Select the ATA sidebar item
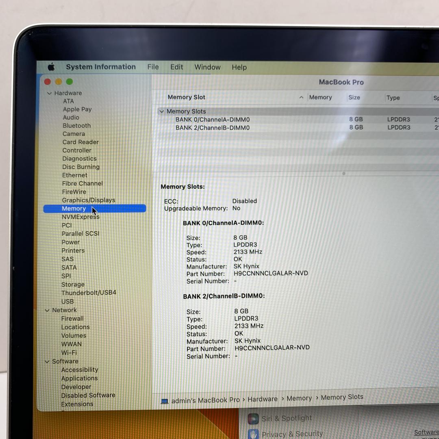This screenshot has width=439, height=439. tap(69, 101)
